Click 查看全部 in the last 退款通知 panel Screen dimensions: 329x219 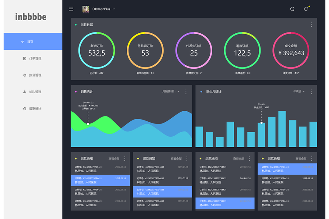300,159
